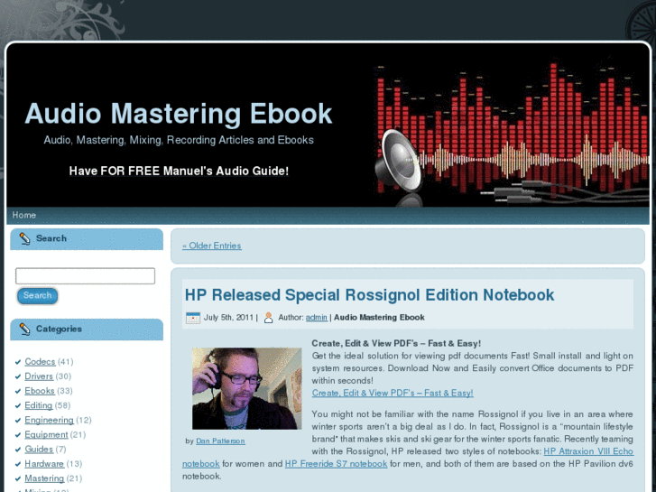Click the calendar icon next to July 5th, 2011

(x=193, y=318)
